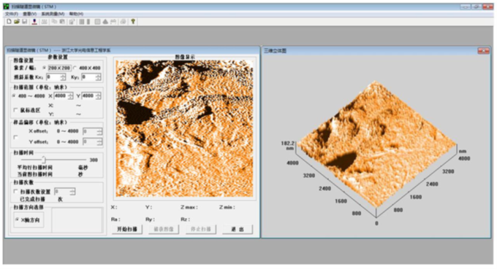This screenshot has width=497, height=269.
Task: Click the triangle 3D view toolbar icon
Action: [105, 21]
